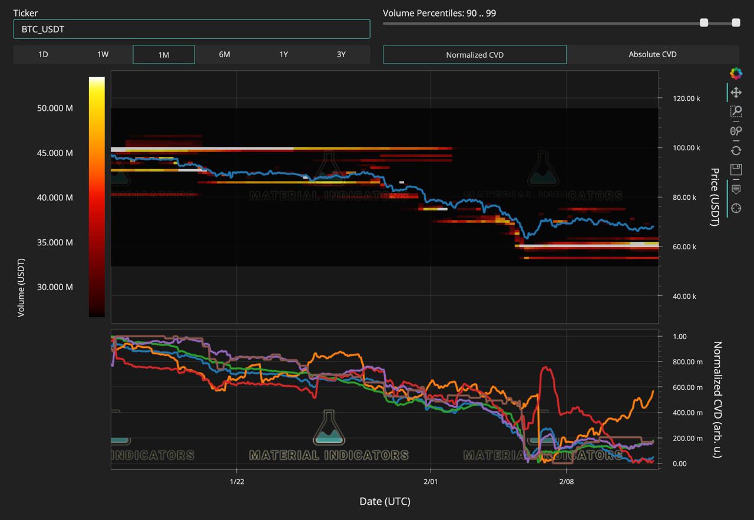The height and width of the screenshot is (520, 754).
Task: Choose the 1M timeframe
Action: point(164,54)
